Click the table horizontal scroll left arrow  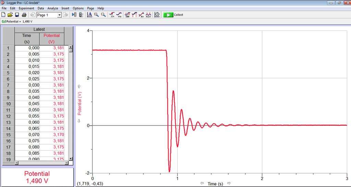click(x=16, y=163)
